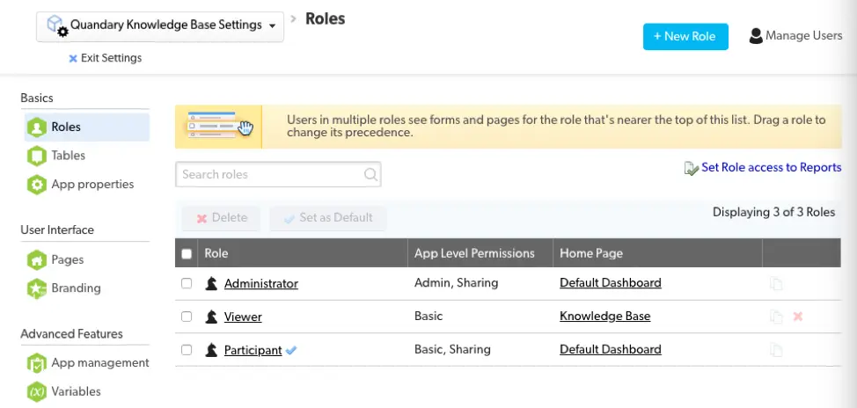The height and width of the screenshot is (408, 857).
Task: Click the Administrator knight icon
Action: [x=211, y=283]
